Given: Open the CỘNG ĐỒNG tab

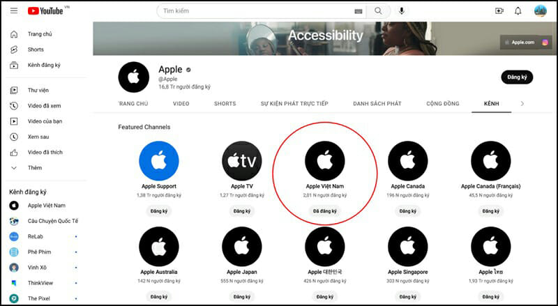Looking at the screenshot, I should point(442,104).
